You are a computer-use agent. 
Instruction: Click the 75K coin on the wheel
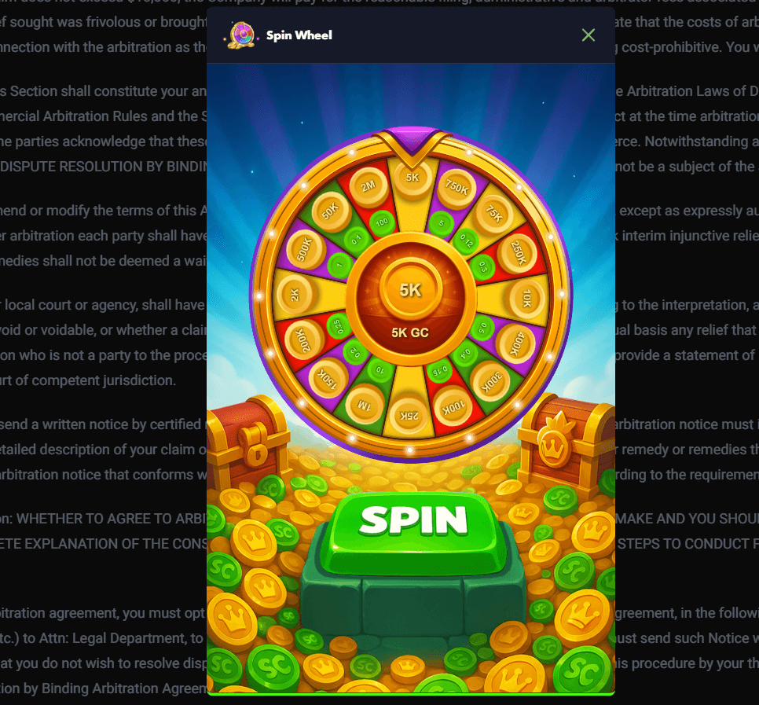pyautogui.click(x=493, y=214)
